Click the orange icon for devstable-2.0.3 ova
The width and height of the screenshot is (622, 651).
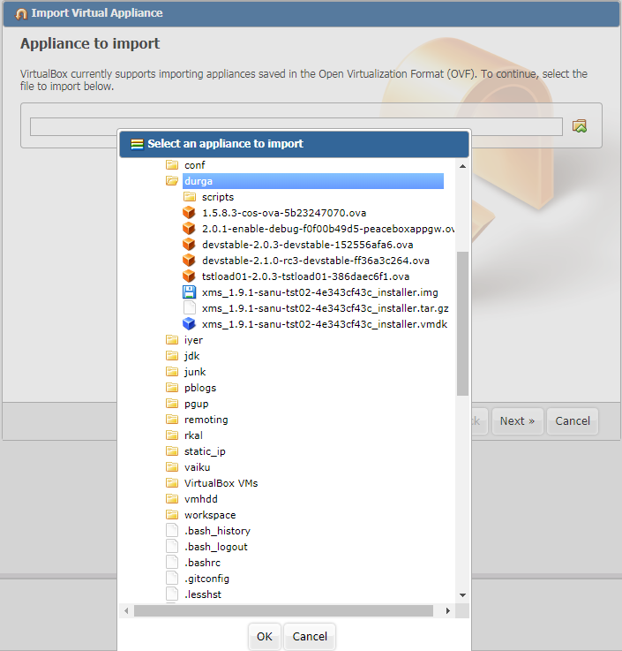pos(188,245)
